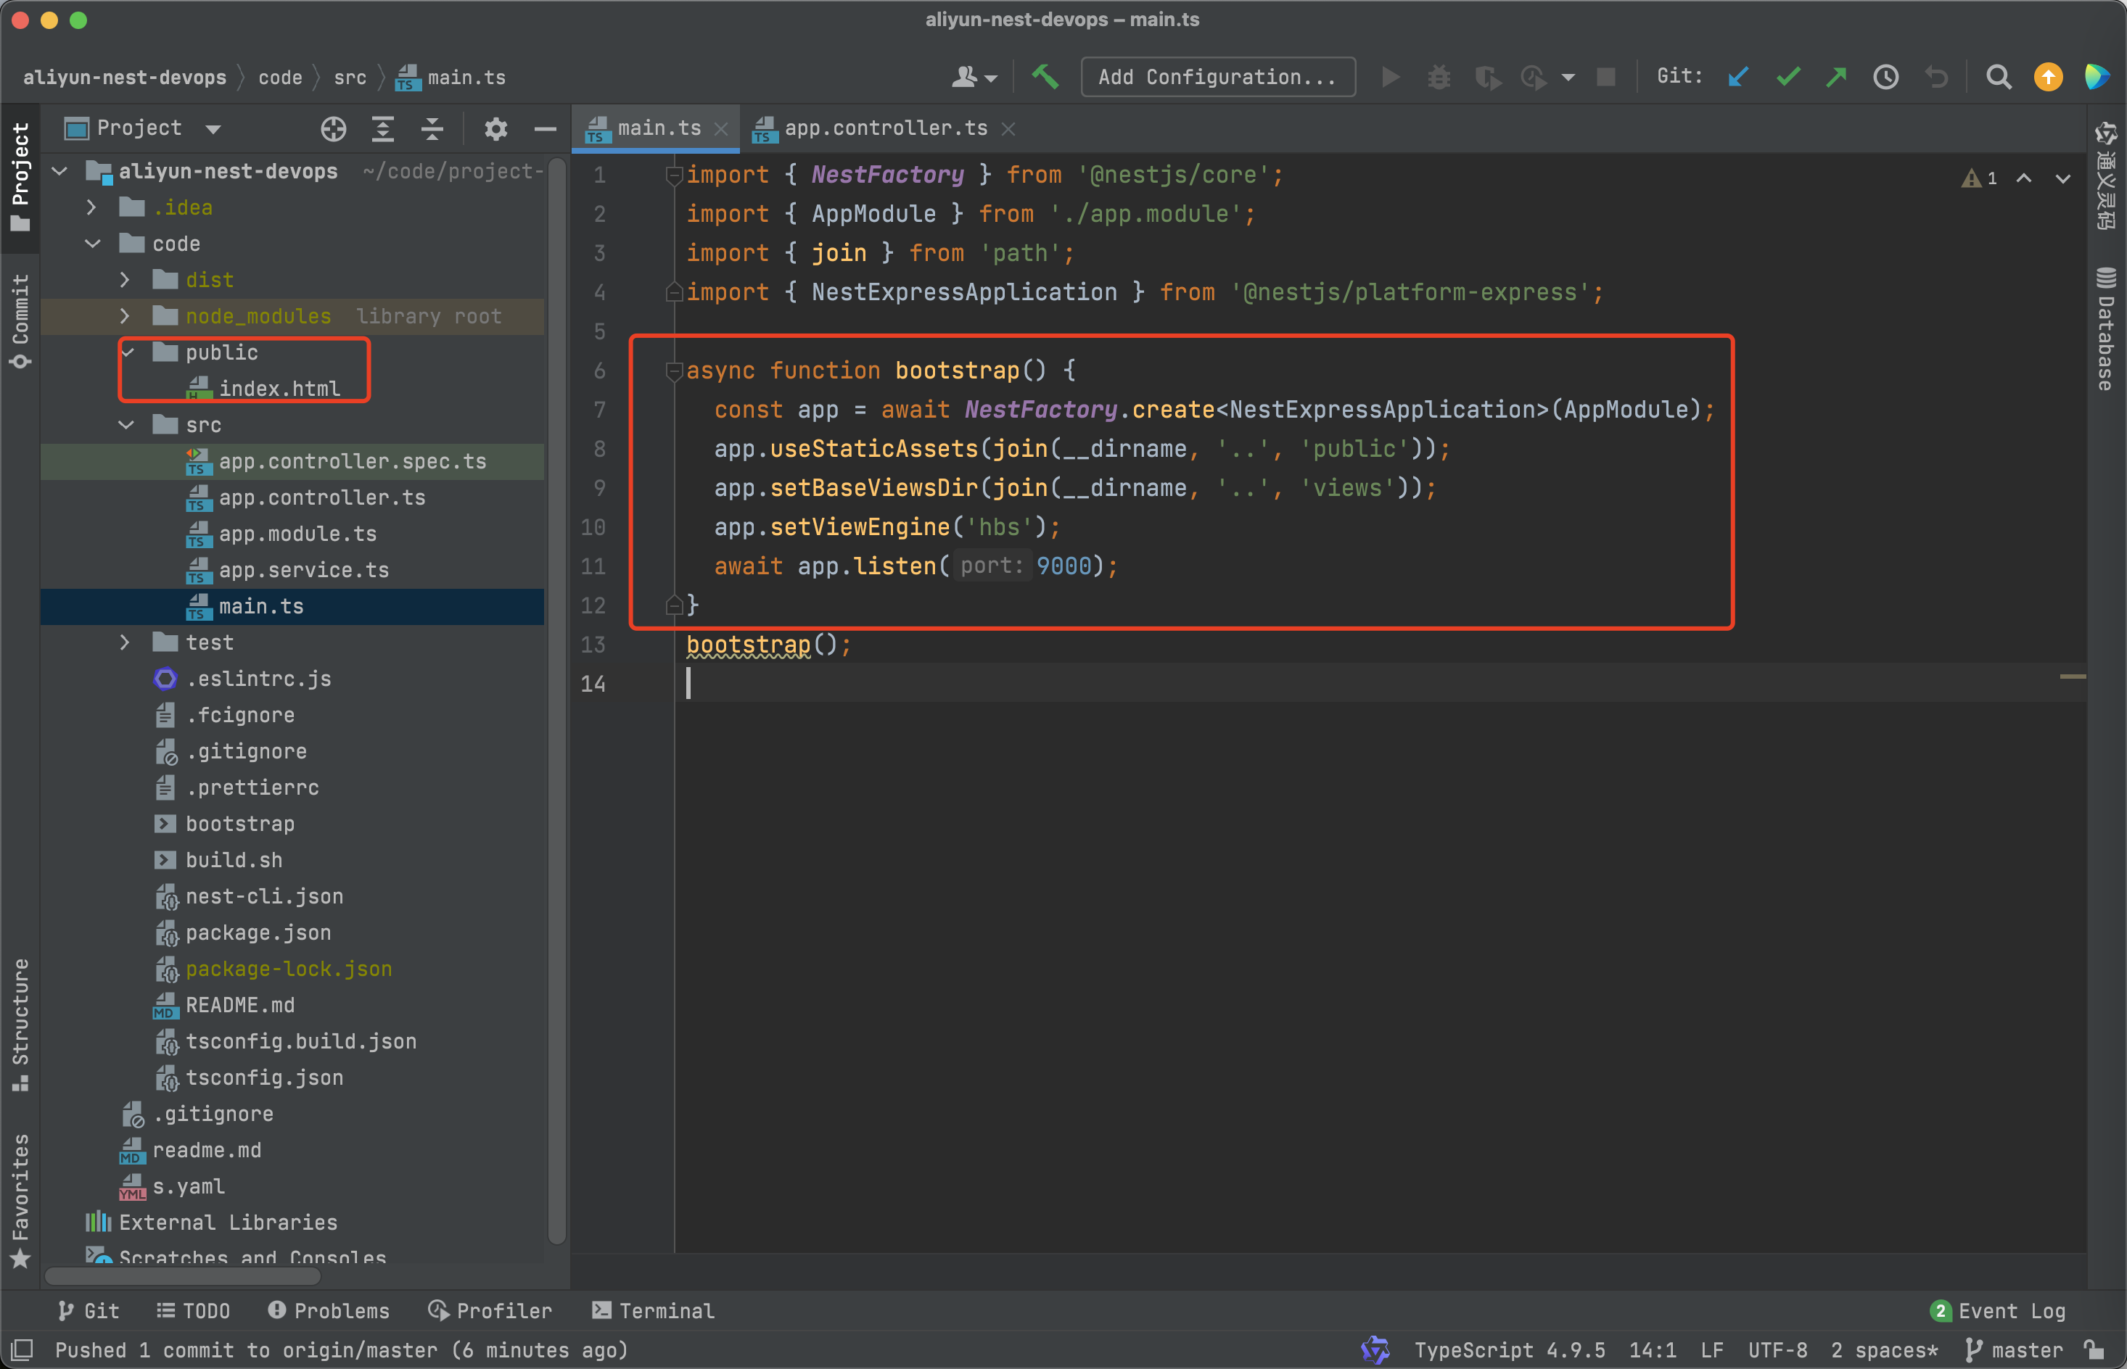Toggle the 通义灵码 tool window
Screen dimensions: 2127x1369
point(2106,176)
